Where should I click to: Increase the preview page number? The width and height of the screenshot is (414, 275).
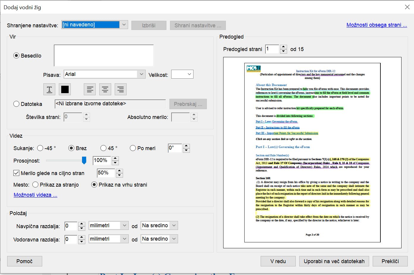pyautogui.click(x=284, y=47)
